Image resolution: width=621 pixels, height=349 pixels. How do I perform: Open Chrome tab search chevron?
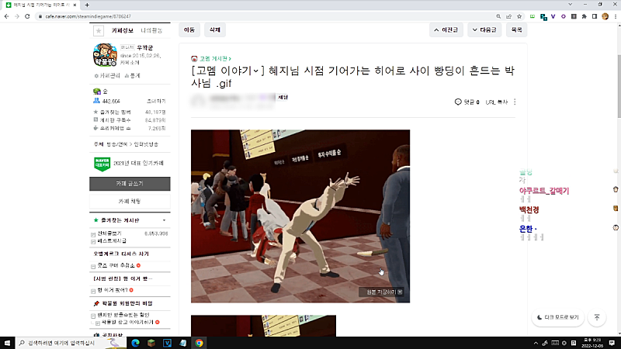[x=570, y=5]
